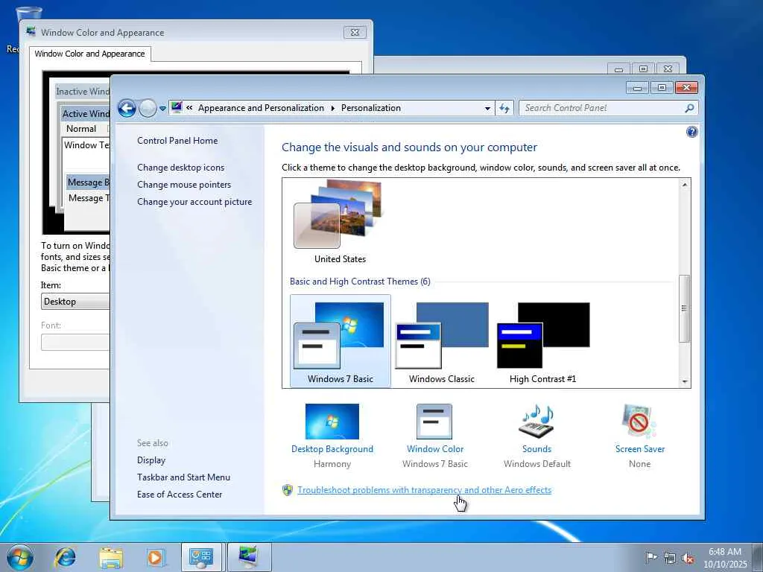Open the Control Panel Home link
The image size is (763, 572).
coord(177,141)
